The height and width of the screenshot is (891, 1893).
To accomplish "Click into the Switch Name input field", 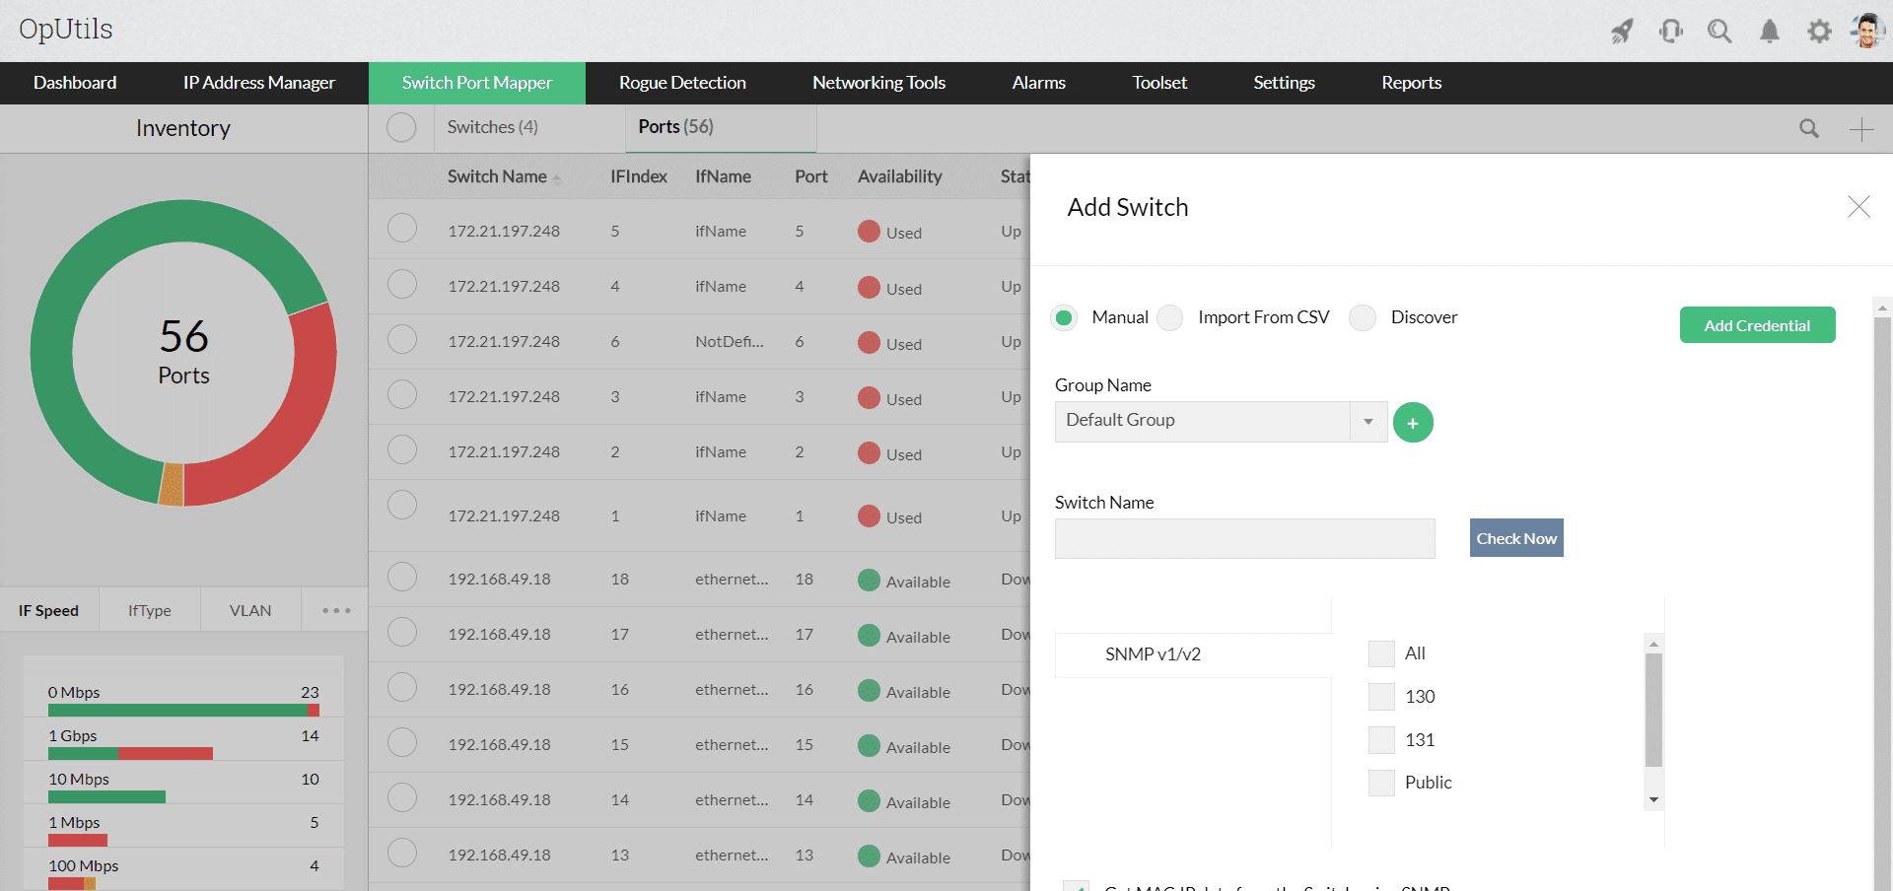I will (x=1244, y=539).
